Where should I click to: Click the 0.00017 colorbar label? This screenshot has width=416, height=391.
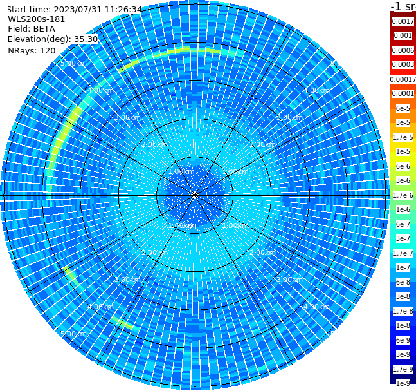coord(403,79)
